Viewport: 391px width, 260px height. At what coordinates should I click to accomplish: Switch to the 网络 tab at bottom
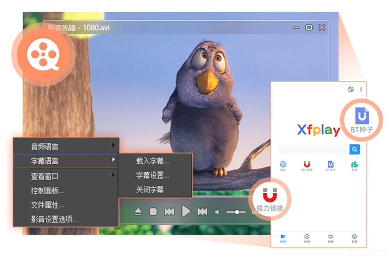point(283,238)
